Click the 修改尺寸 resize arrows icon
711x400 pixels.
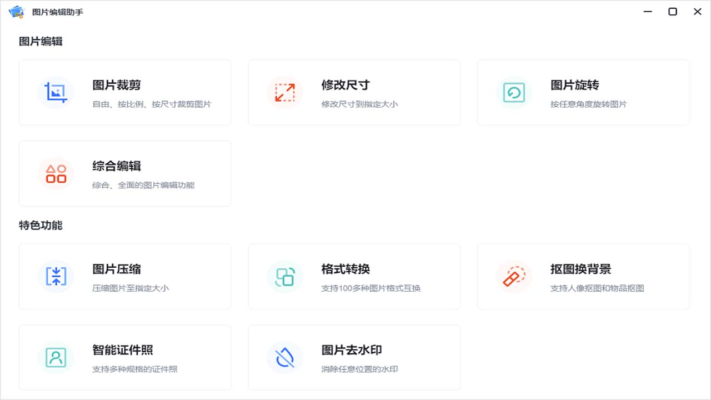285,93
